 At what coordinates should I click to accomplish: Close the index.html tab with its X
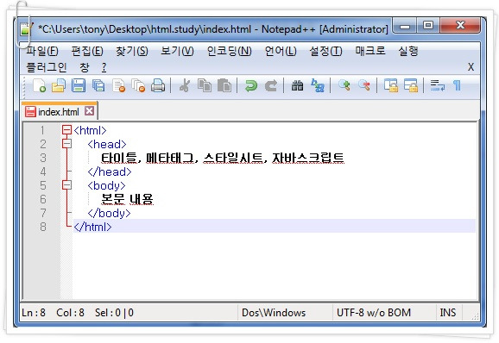coord(90,111)
